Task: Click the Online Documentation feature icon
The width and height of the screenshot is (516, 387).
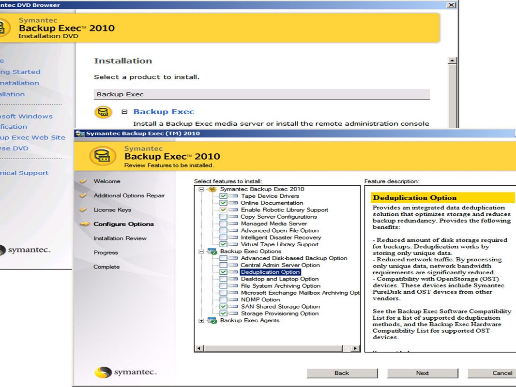Action: [233, 203]
